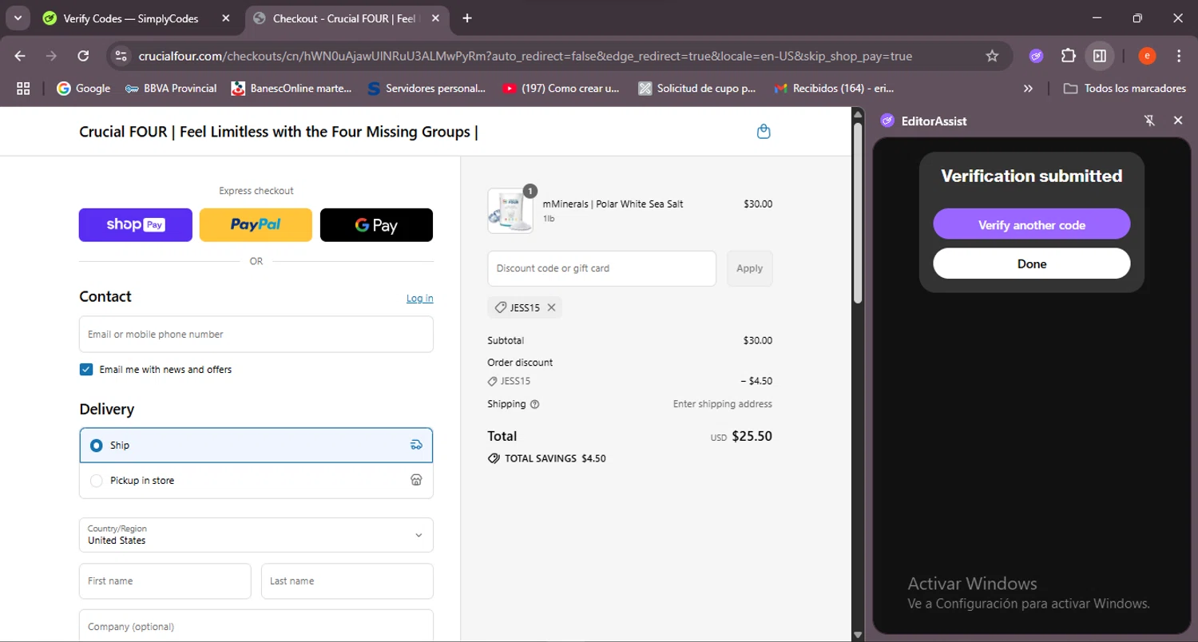This screenshot has height=642, width=1198.
Task: Open the apps grid in bookmarks bar
Action: tap(23, 89)
